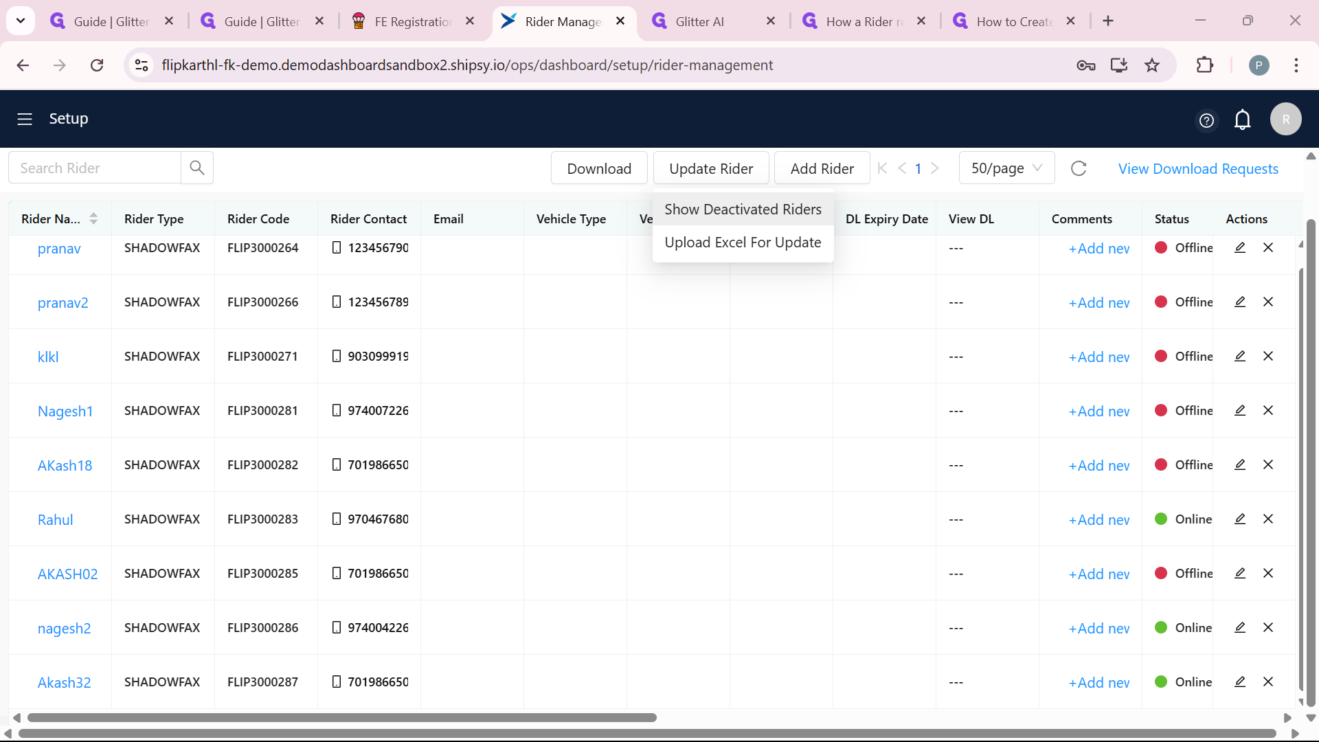
Task: Switch to How a Rider tab
Action: pos(864,21)
